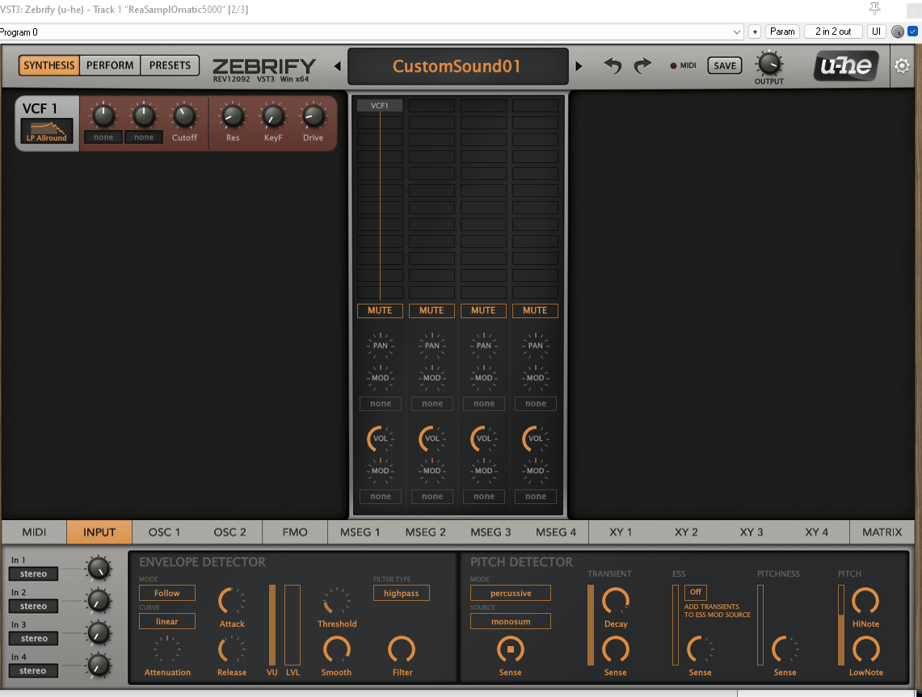Click the VCF 1 Drive knob
The height and width of the screenshot is (697, 922).
(313, 116)
